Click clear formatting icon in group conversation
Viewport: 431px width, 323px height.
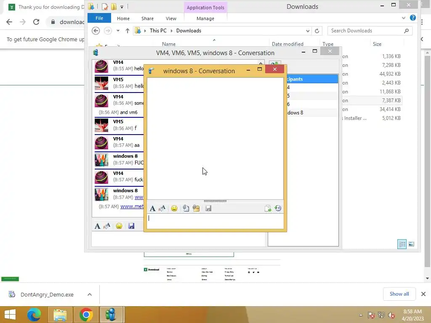pos(107,226)
